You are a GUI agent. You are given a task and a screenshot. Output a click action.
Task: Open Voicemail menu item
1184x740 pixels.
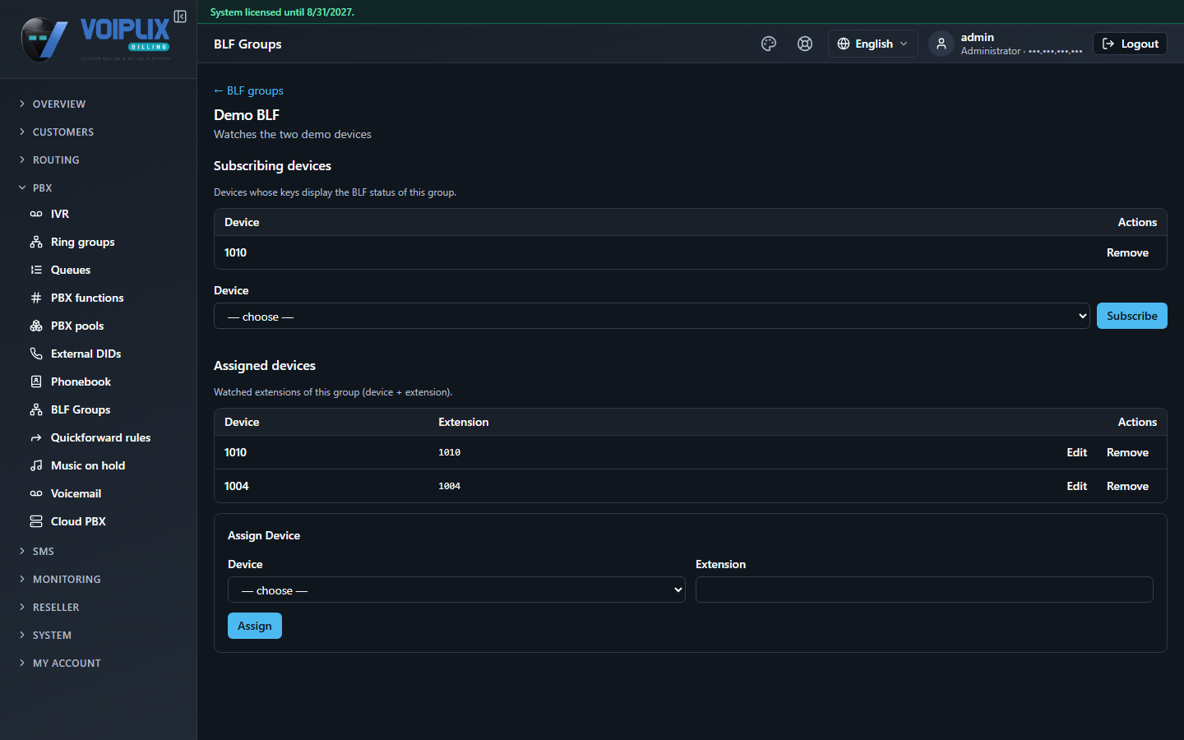point(76,493)
